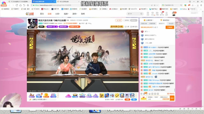This screenshot has height=114, width=204.
Task: Open the 赛事录像 link
Action: coord(165,20)
